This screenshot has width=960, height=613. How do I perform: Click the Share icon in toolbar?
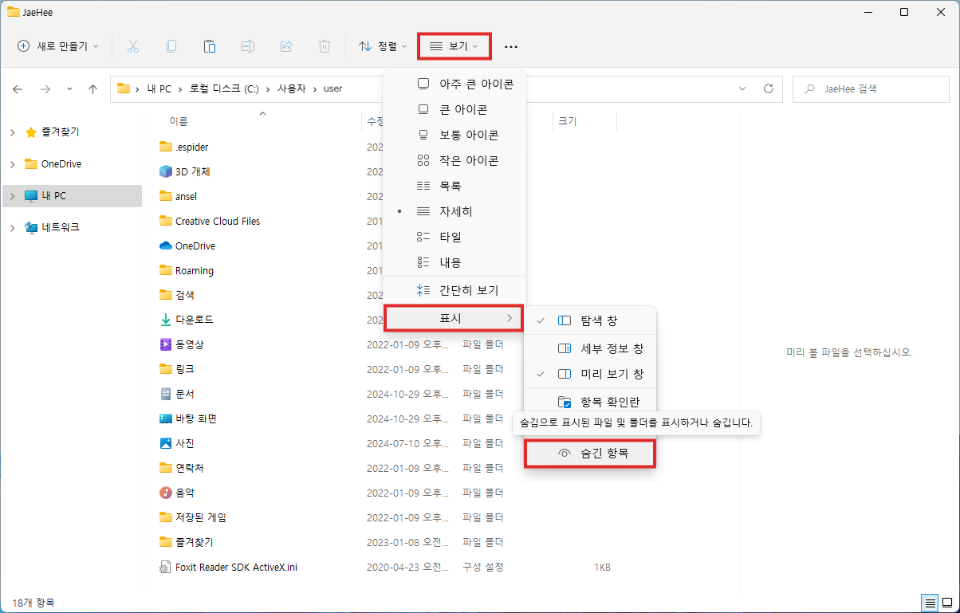pyautogui.click(x=286, y=46)
